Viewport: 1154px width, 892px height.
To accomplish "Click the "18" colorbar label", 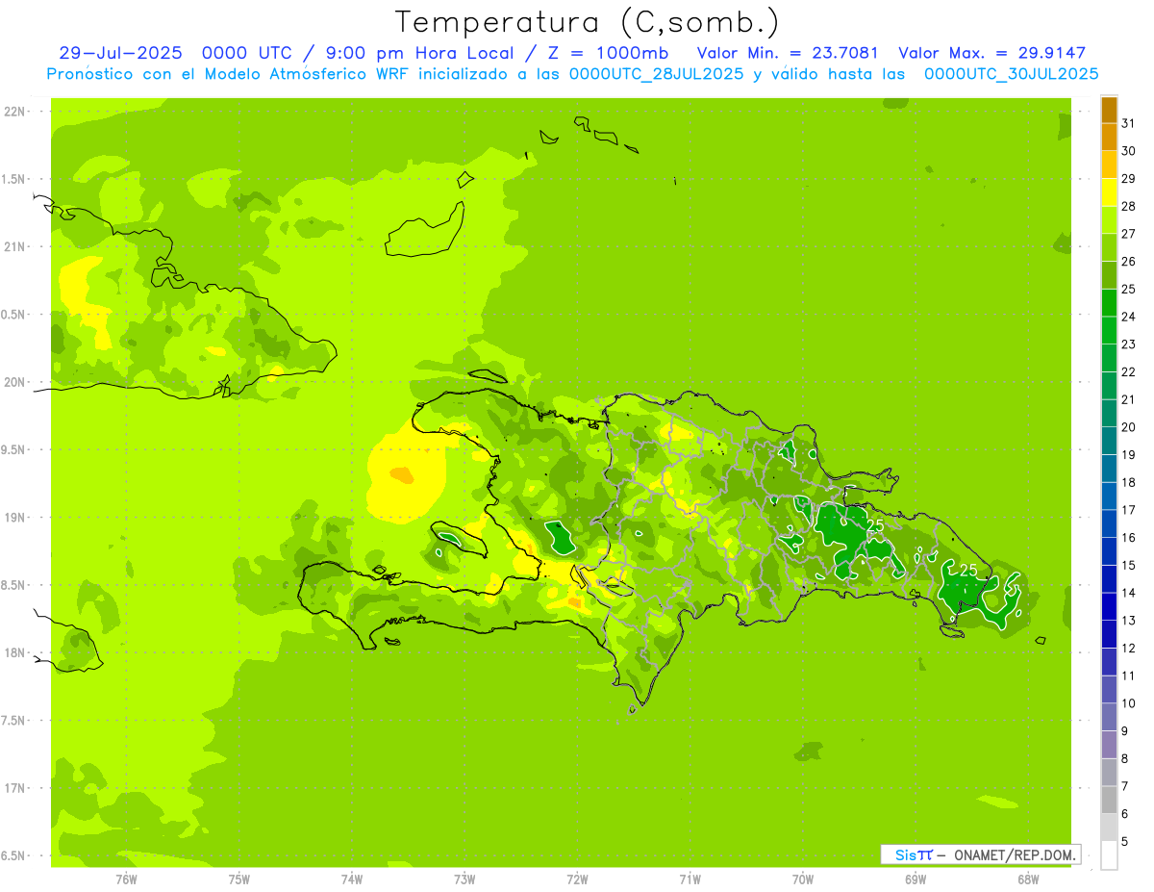I will click(1129, 482).
